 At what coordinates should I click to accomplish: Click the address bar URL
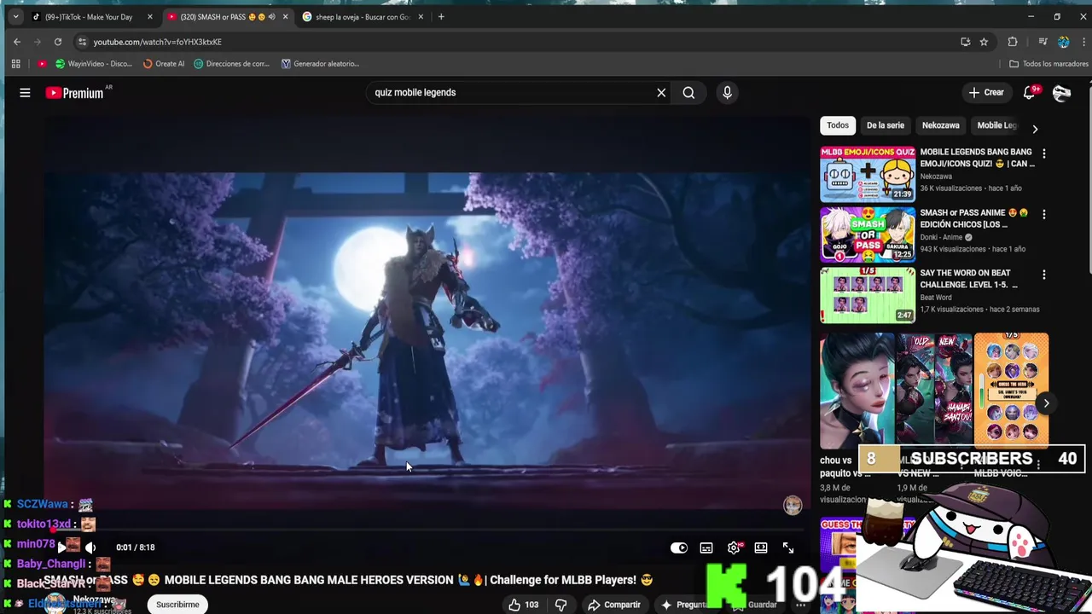[158, 42]
